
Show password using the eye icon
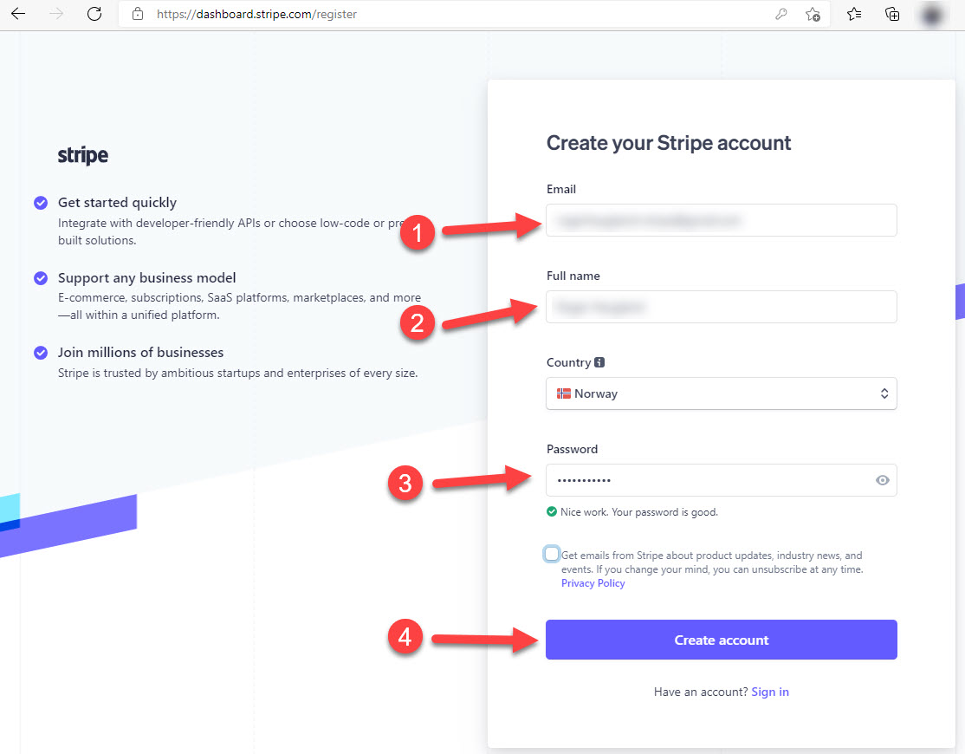click(882, 480)
